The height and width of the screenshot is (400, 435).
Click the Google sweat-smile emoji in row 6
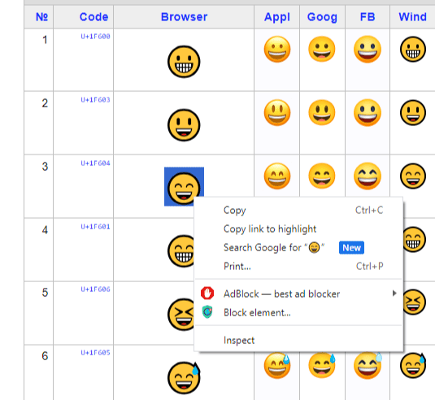[x=322, y=366]
